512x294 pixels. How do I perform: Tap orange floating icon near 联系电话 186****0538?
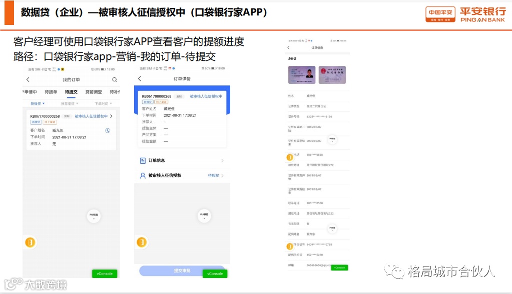290,157
